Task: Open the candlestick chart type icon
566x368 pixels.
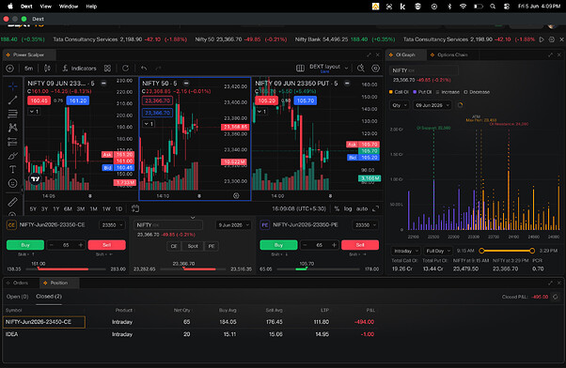Action: tap(47, 69)
